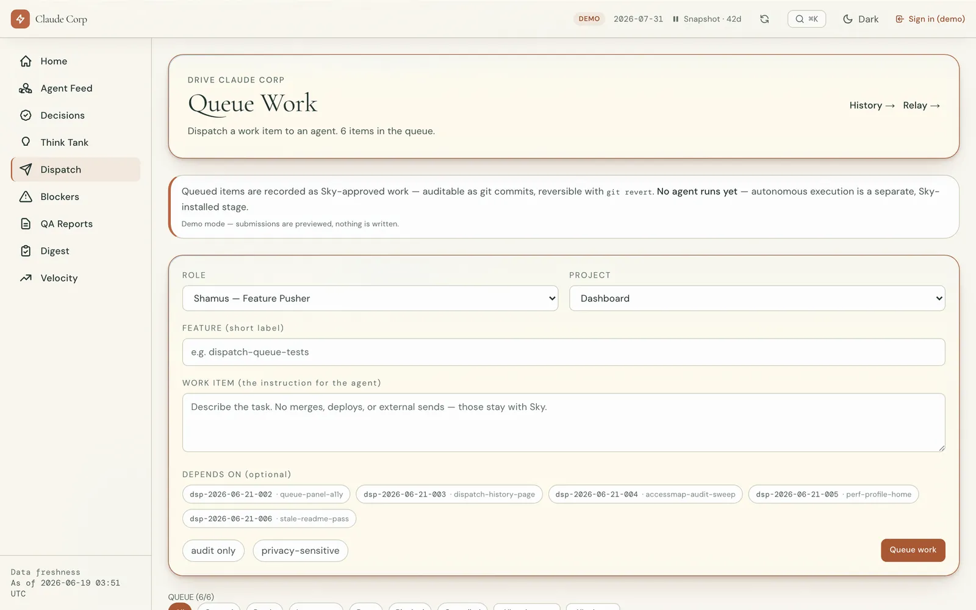Screen dimensions: 976x610
Task: Click the DRIVE CLAUDE CORP eyebrow label
Action: click(236, 80)
